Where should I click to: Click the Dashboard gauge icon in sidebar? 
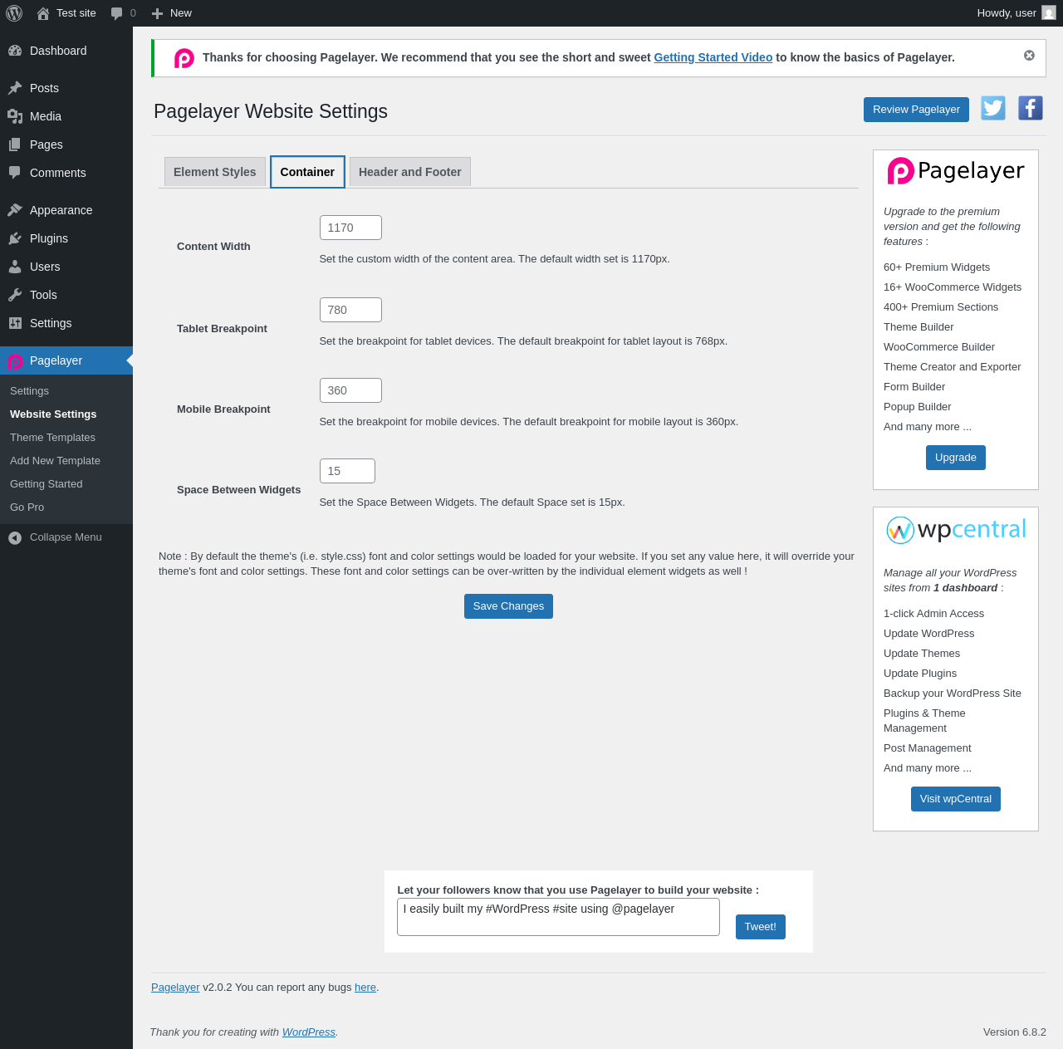pos(15,51)
